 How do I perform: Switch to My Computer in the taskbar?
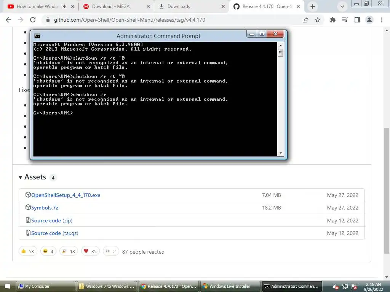pos(46,286)
